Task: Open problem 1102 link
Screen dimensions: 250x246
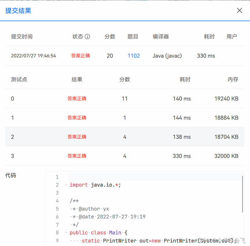Action: tap(133, 56)
